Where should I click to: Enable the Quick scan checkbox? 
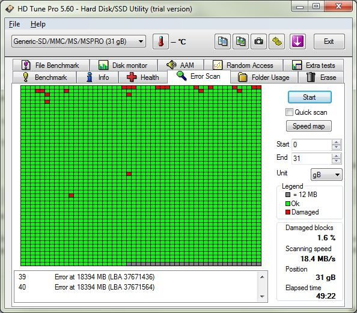[x=289, y=112]
